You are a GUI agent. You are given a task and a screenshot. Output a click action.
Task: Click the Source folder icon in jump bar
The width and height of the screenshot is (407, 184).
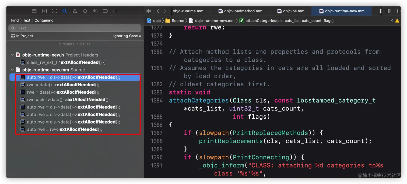pos(168,21)
